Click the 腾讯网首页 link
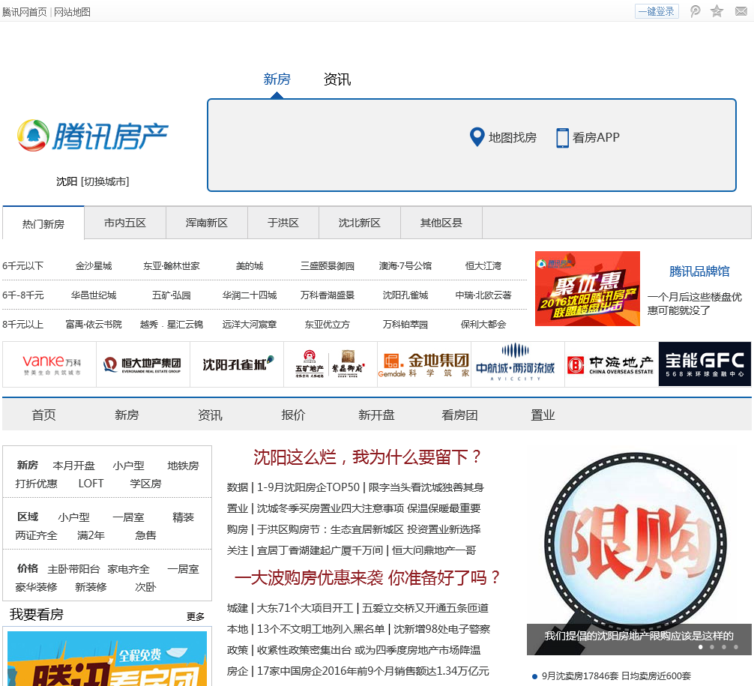 tap(24, 12)
